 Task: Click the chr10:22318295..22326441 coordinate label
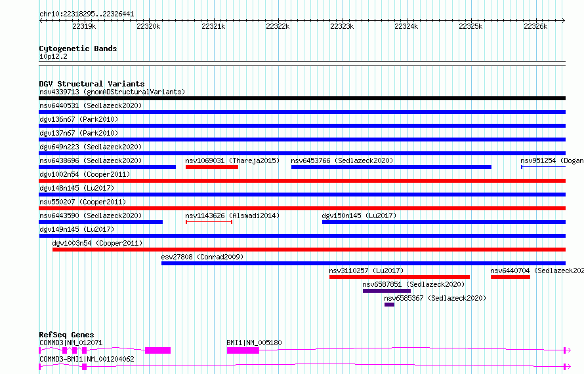tap(87, 14)
